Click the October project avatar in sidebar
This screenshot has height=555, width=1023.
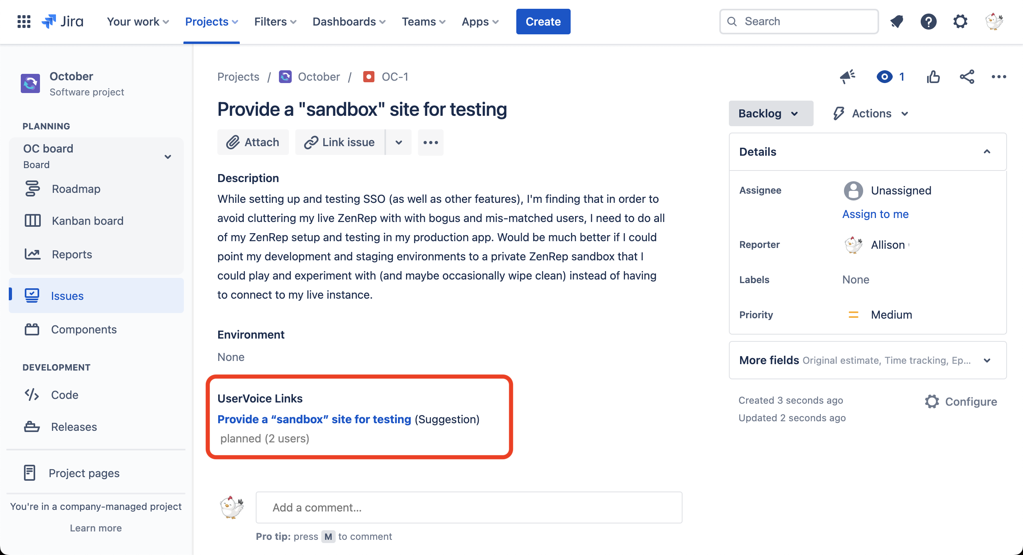pos(30,83)
